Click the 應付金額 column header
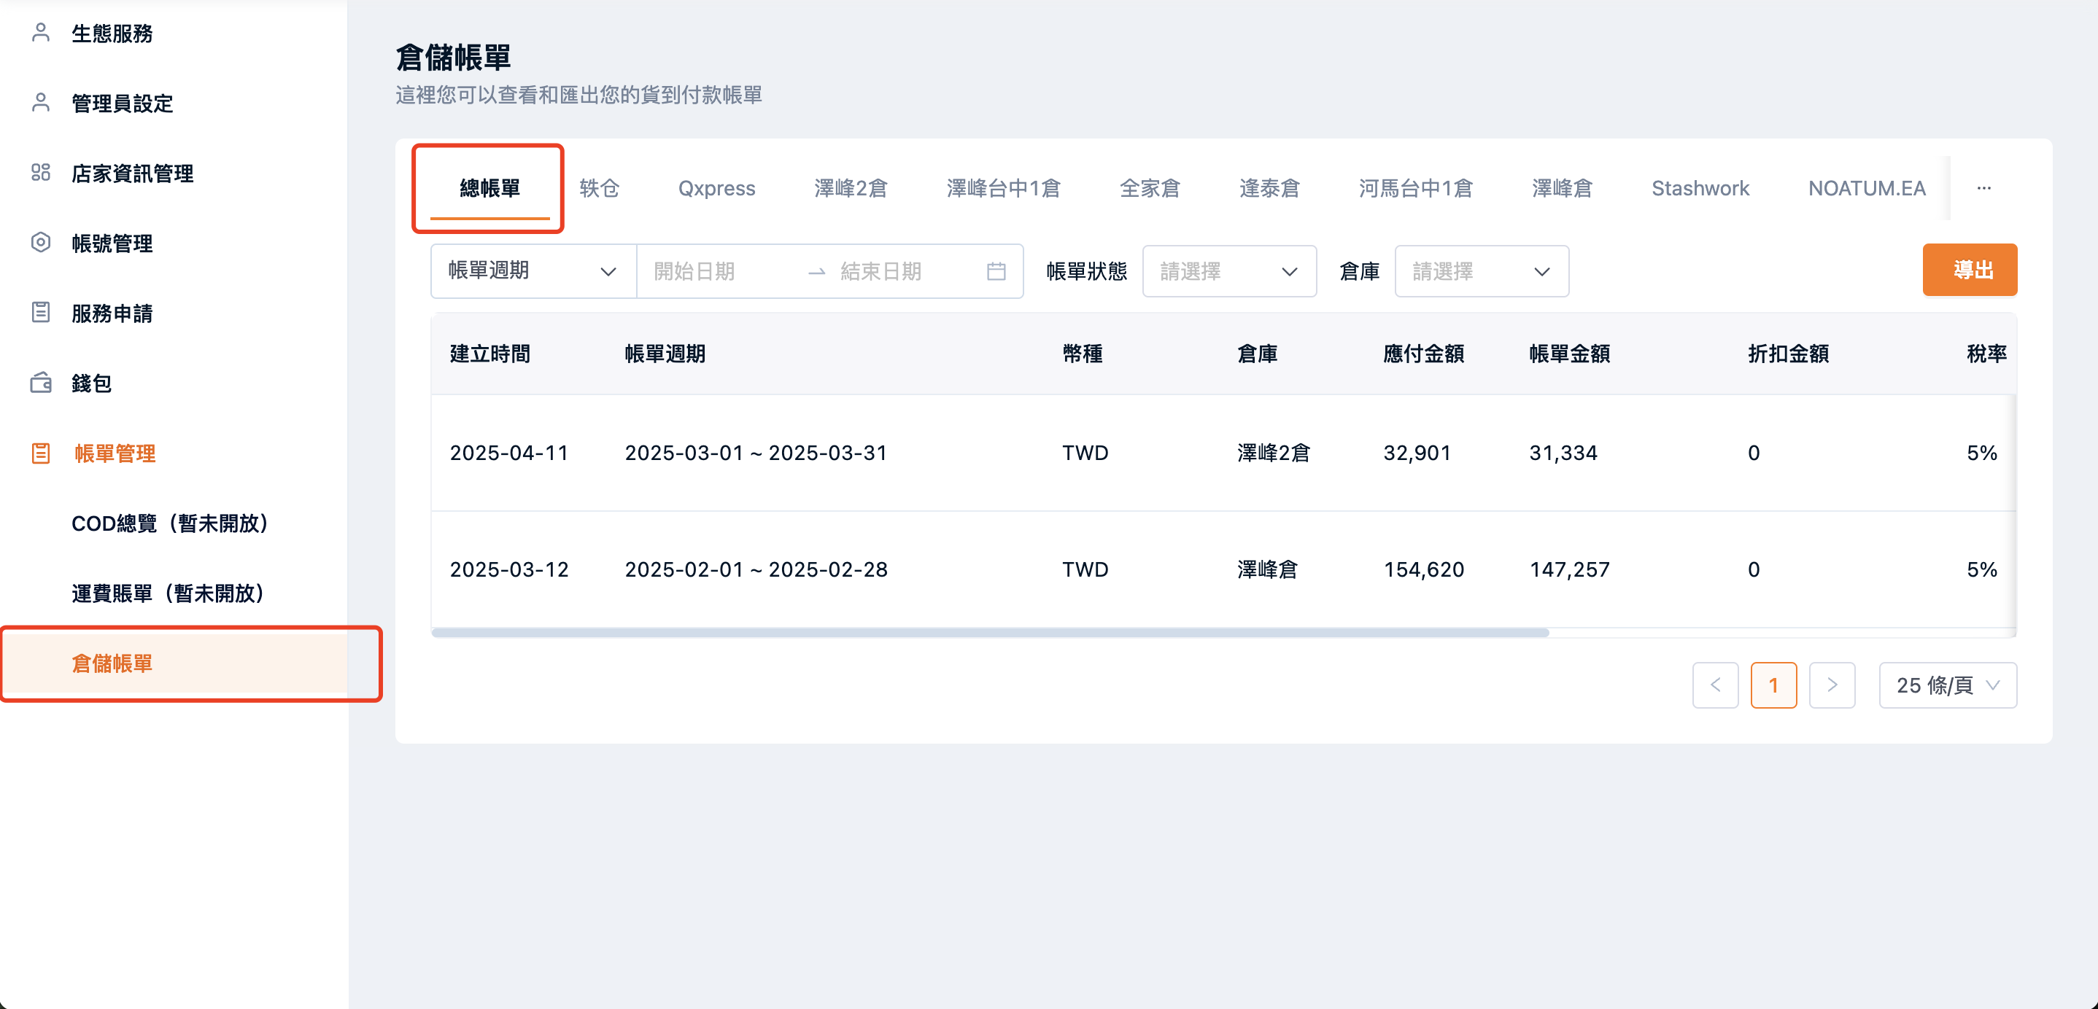 coord(1424,354)
